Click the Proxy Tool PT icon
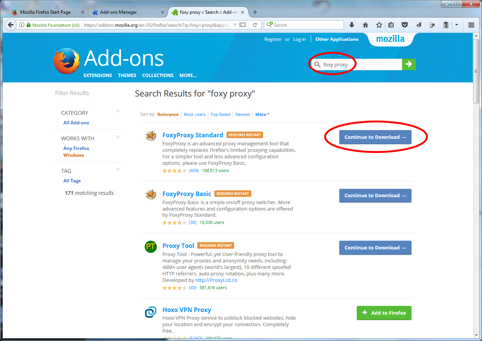 (151, 246)
